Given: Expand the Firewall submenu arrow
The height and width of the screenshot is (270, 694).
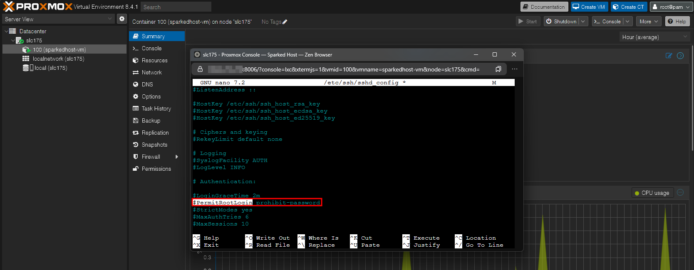Looking at the screenshot, I should point(177,157).
